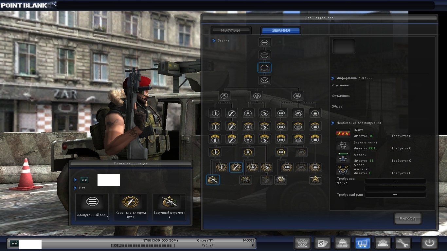Select the highlighted wreathed knife rank in tree
447x251 pixels.
(x=236, y=167)
